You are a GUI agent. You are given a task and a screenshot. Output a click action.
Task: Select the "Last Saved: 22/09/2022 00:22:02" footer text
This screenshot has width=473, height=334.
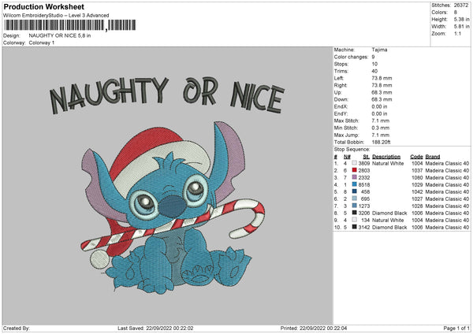click(155, 328)
